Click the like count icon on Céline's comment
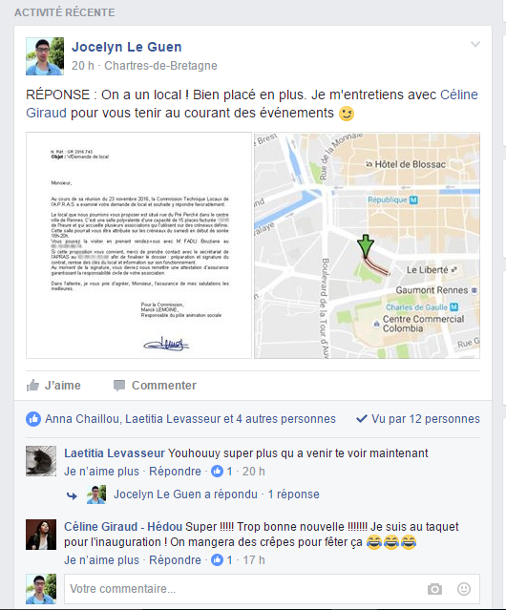 coord(217,559)
